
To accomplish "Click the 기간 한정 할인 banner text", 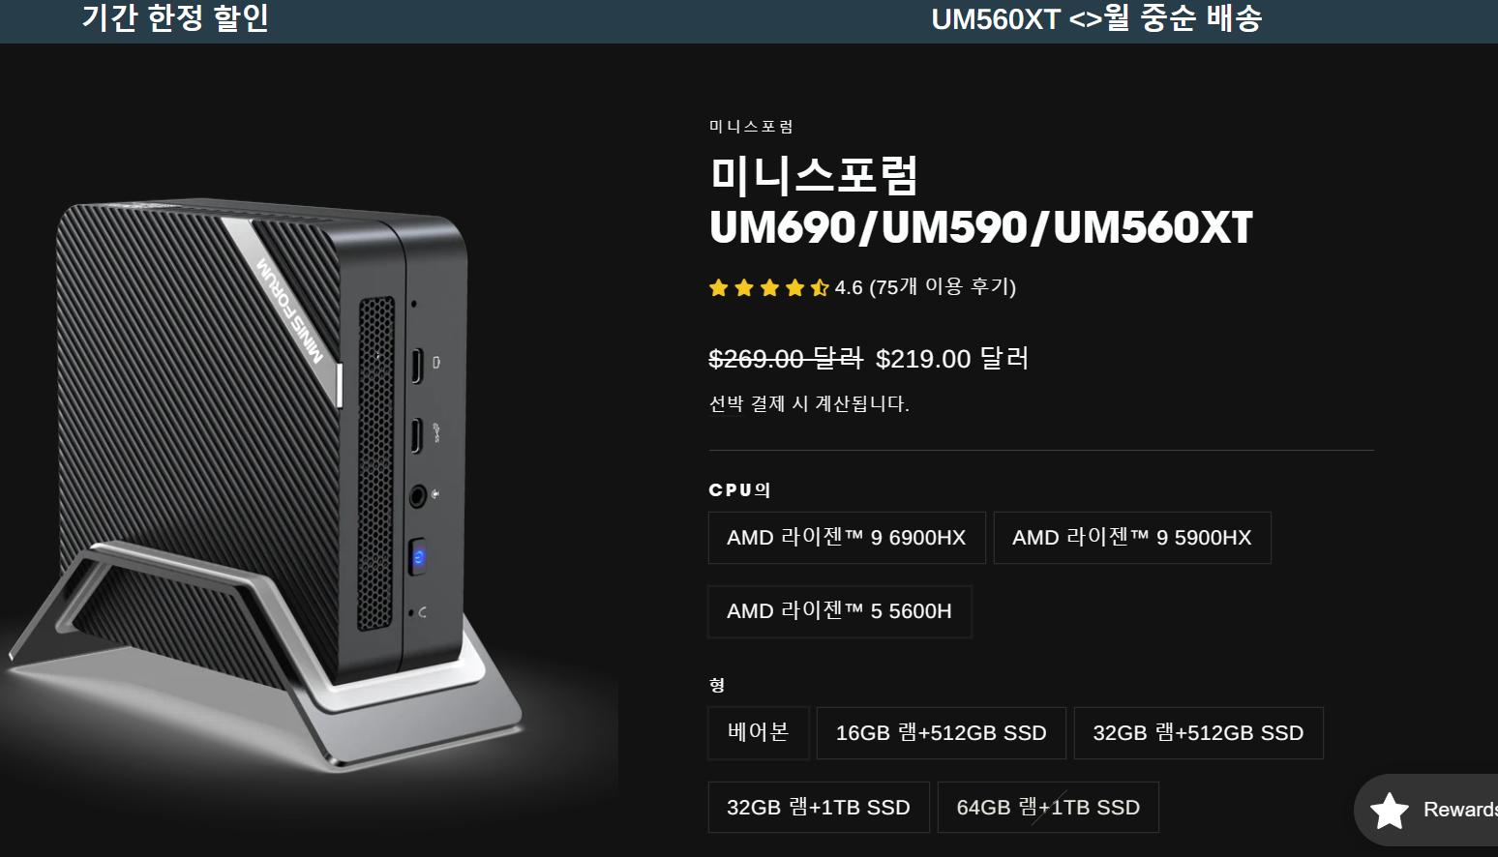I will [175, 18].
